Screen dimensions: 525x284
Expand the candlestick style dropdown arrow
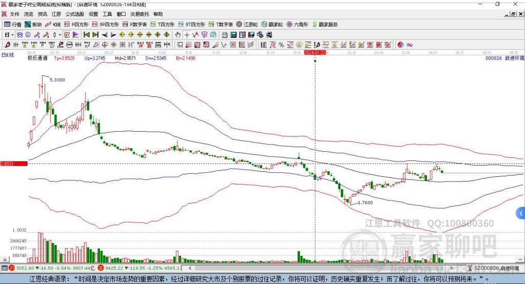(60, 35)
